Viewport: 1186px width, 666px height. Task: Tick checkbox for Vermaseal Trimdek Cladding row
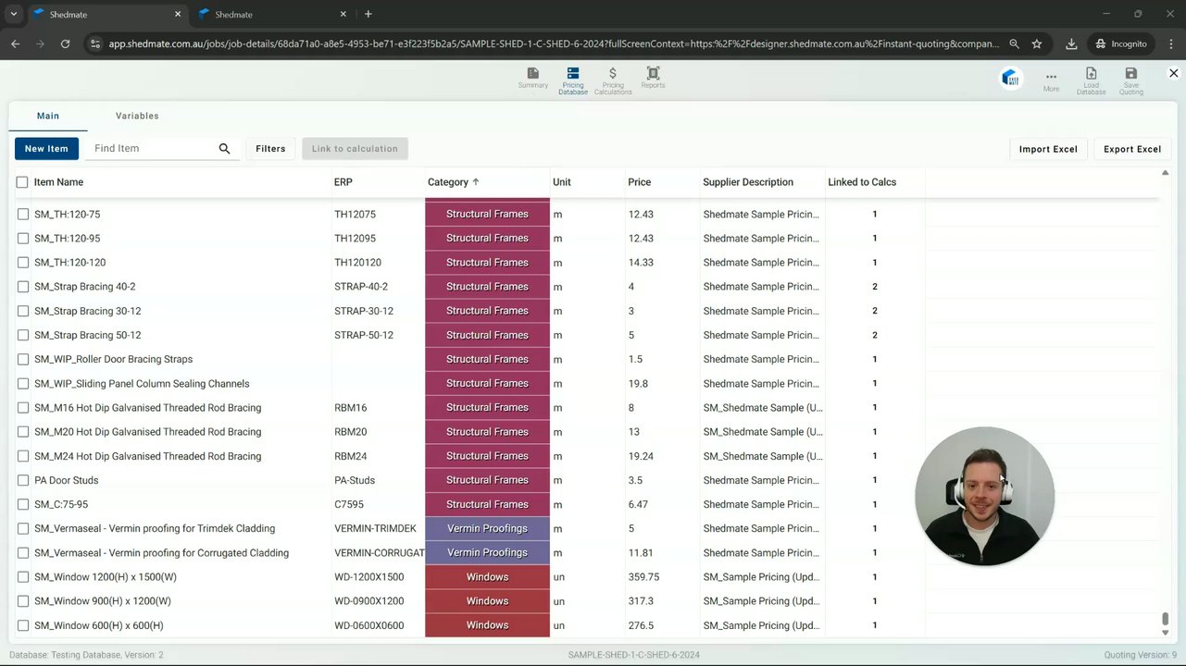click(23, 529)
